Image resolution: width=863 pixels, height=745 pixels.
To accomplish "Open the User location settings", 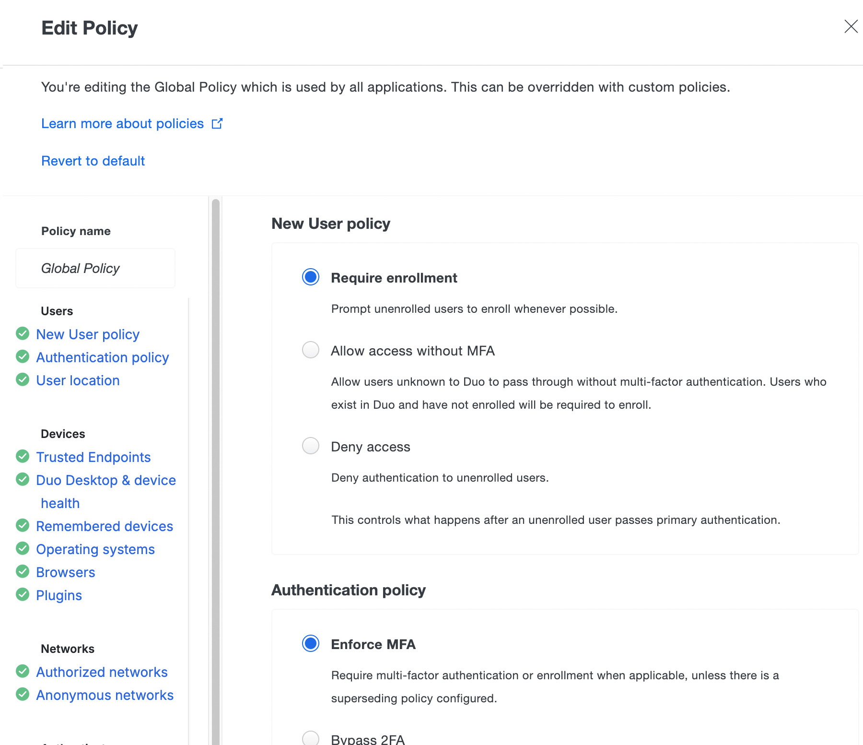I will 78,380.
